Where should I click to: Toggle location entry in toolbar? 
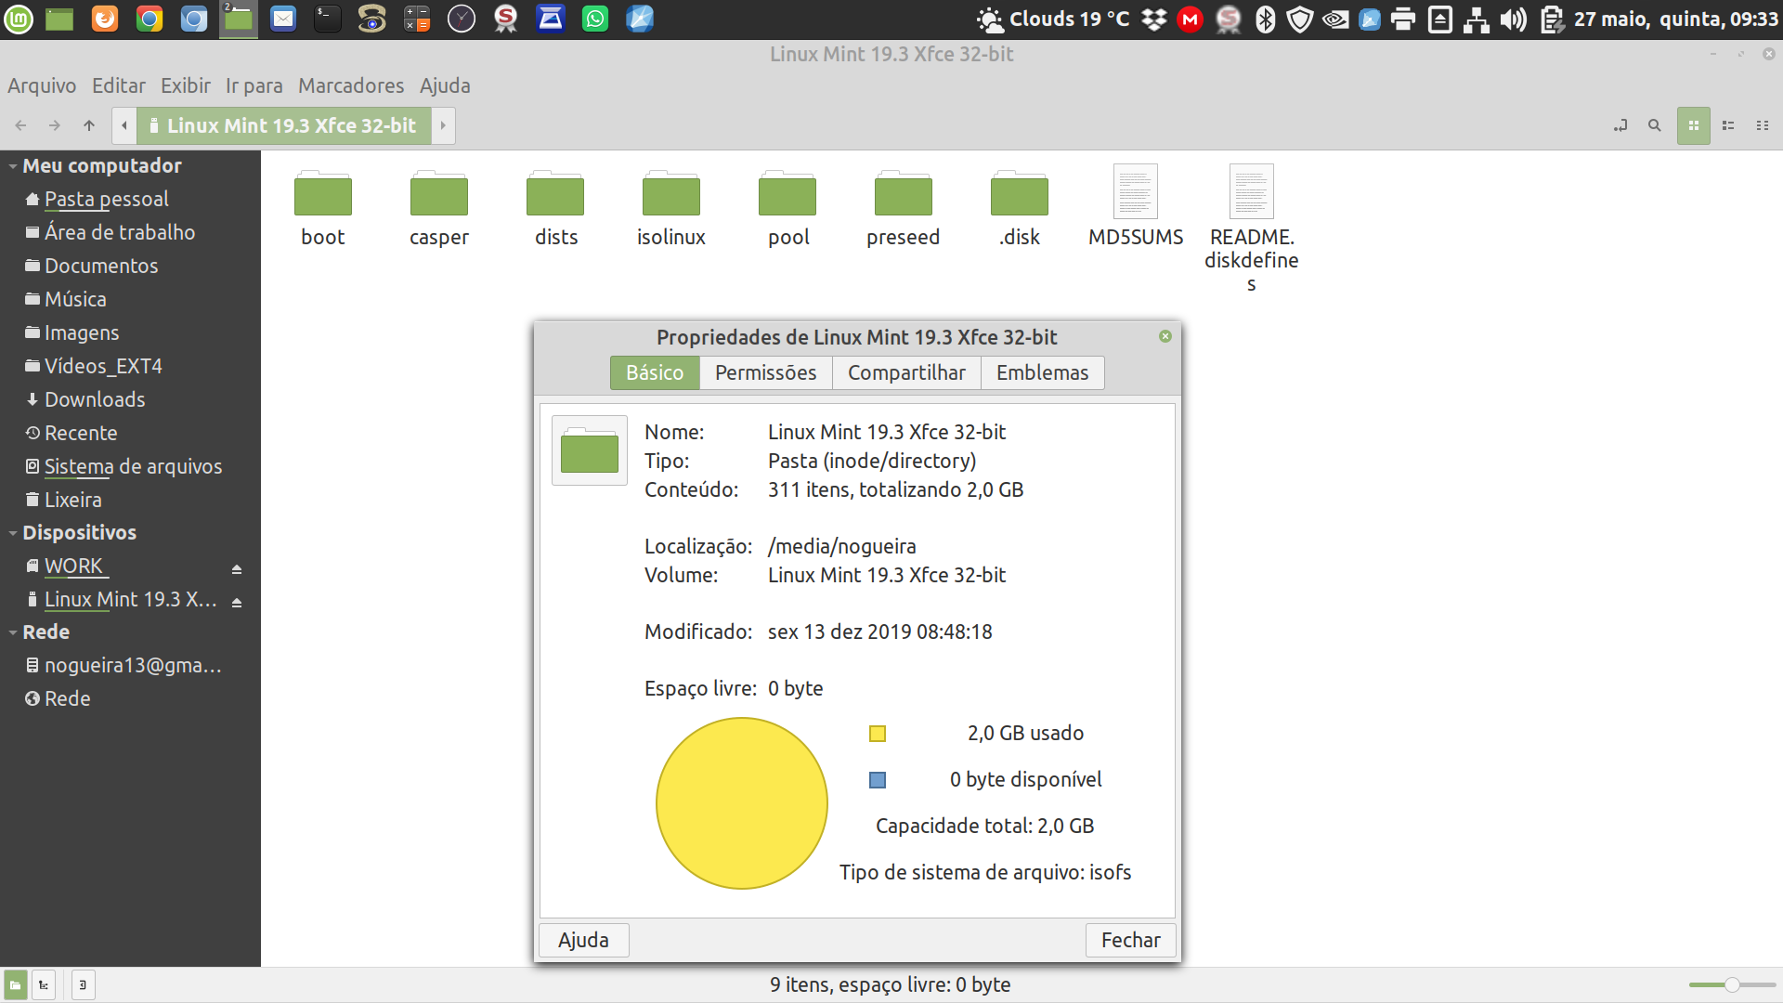point(1620,125)
